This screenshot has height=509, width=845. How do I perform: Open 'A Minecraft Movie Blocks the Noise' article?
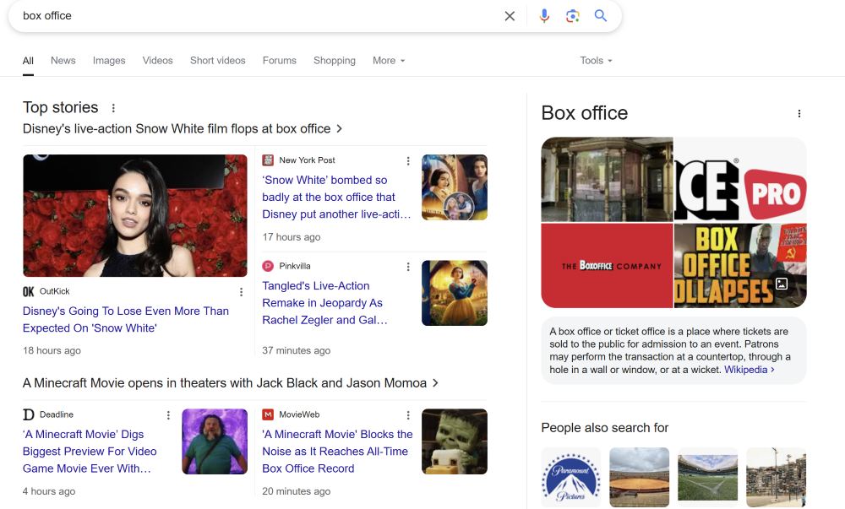337,452
